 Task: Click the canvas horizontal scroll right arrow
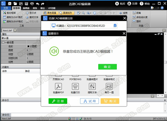coord(162,96)
